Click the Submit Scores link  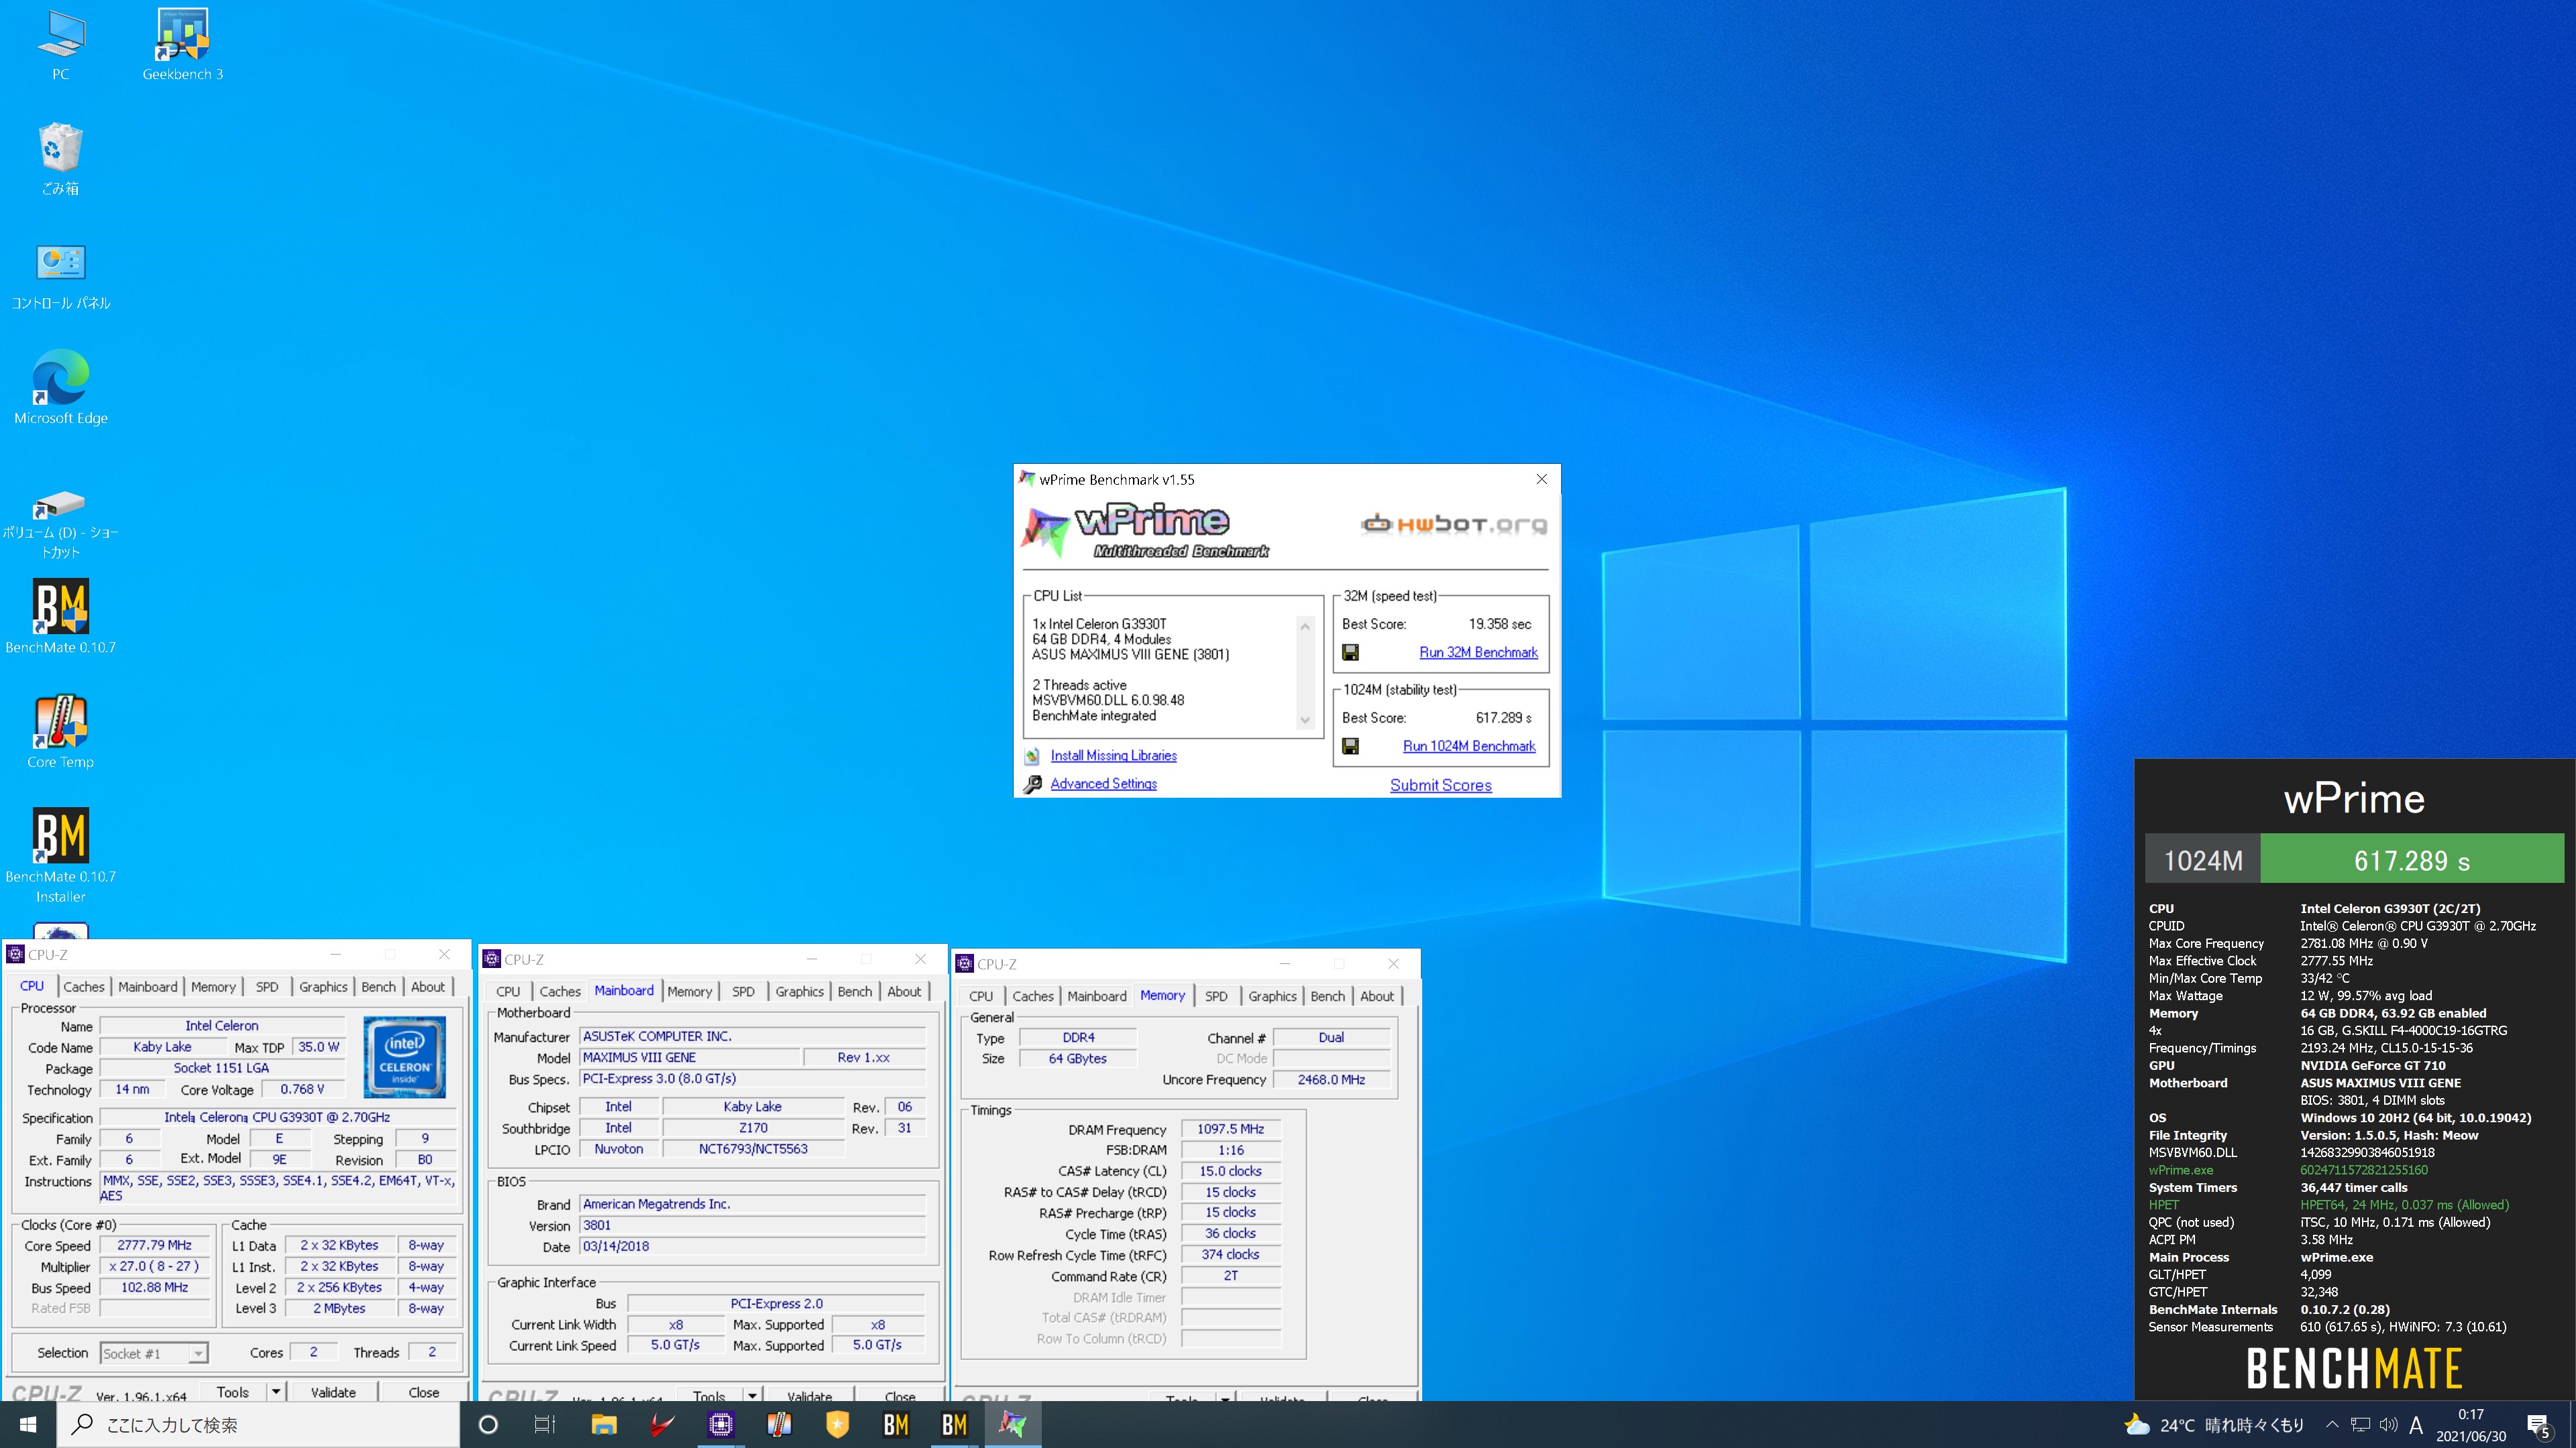(1440, 786)
